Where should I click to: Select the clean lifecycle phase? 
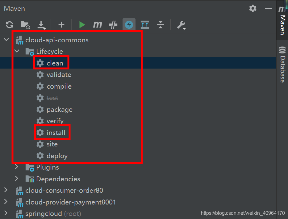point(138,63)
